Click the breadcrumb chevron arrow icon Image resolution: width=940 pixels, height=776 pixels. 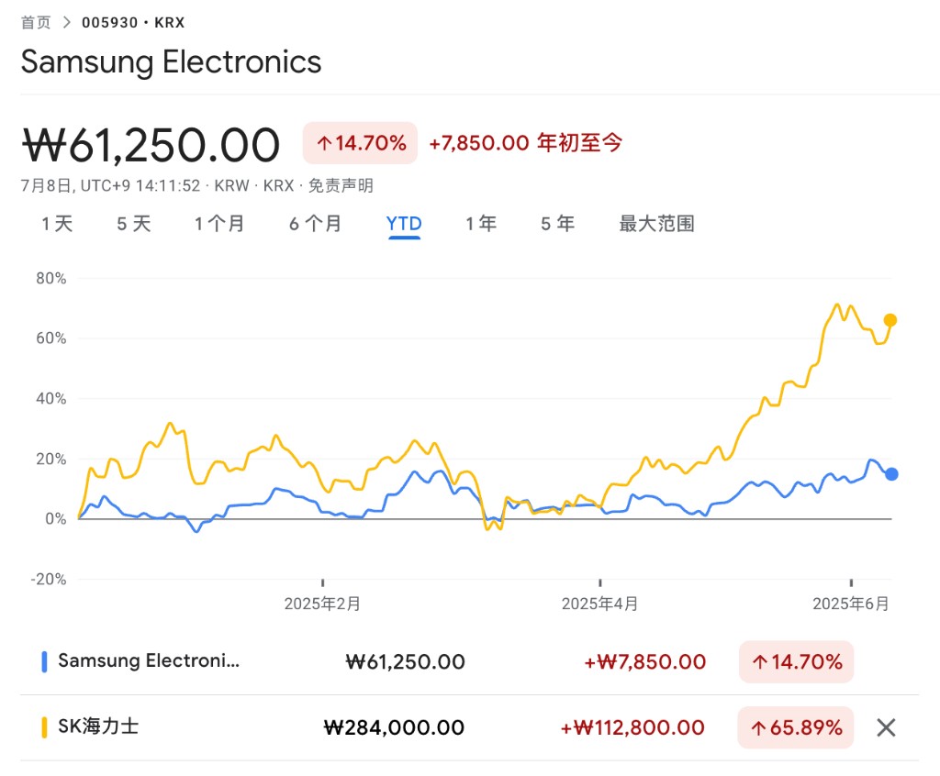coord(67,22)
